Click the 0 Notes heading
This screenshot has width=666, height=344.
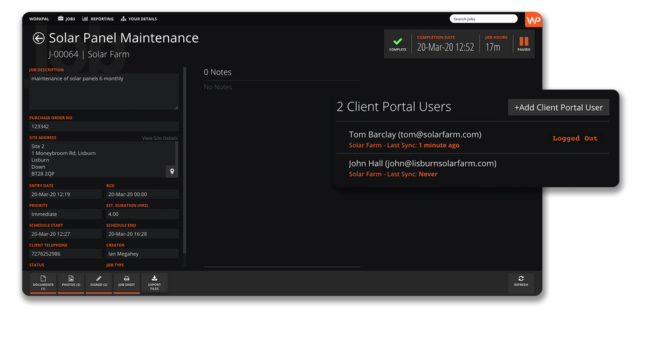218,72
